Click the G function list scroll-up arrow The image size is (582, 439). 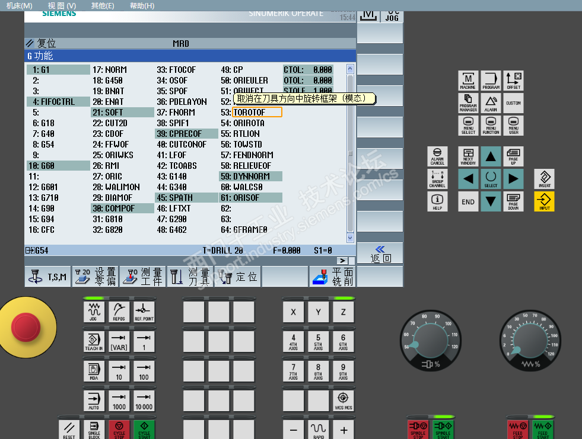click(x=350, y=69)
